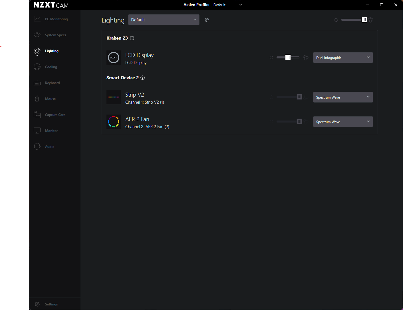The image size is (403, 310).
Task: Click the global brightness slider handle
Action: (364, 20)
